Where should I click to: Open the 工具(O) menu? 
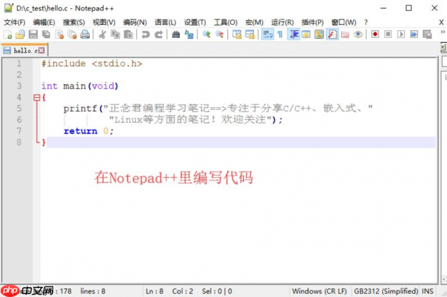(225, 22)
